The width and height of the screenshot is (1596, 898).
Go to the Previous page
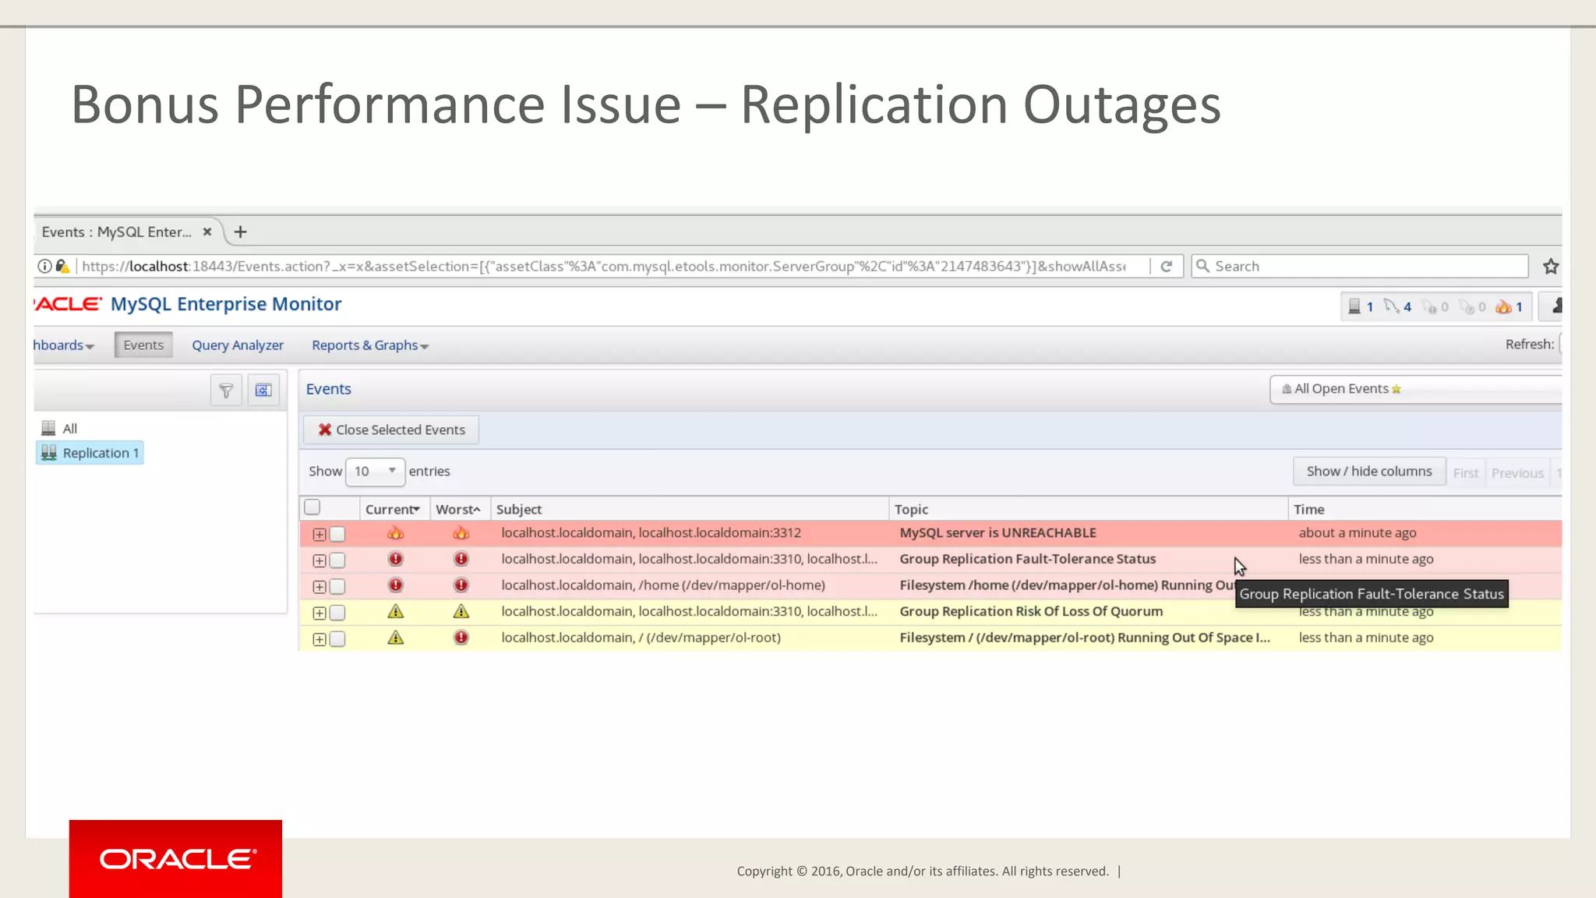[x=1517, y=472]
